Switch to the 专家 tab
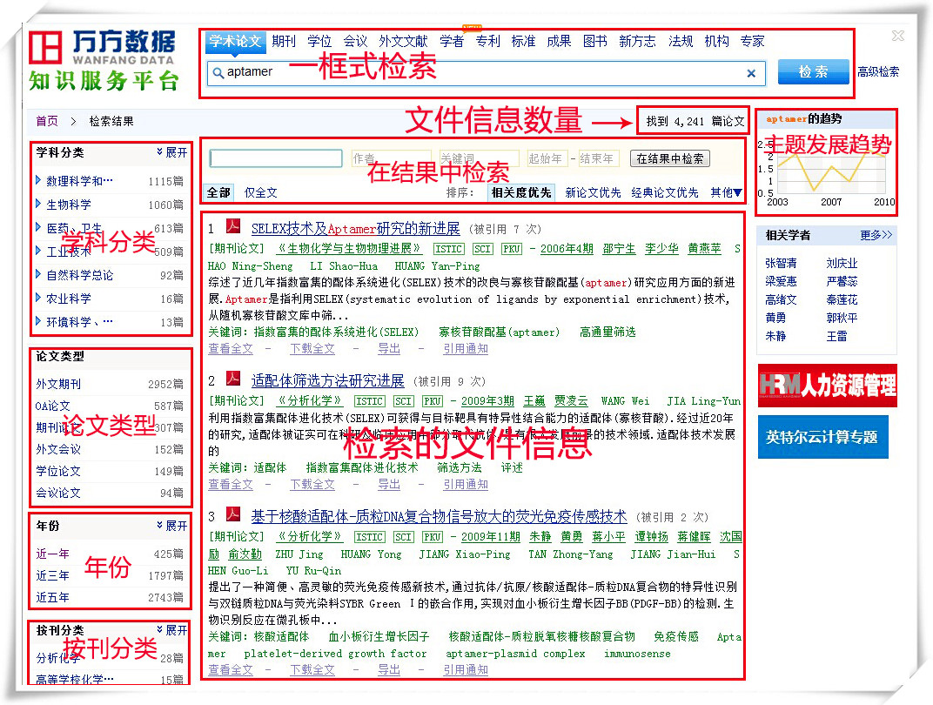 pos(752,41)
